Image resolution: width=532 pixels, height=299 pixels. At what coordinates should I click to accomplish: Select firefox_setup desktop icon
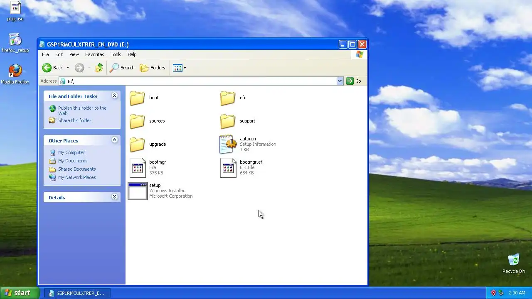(15, 43)
